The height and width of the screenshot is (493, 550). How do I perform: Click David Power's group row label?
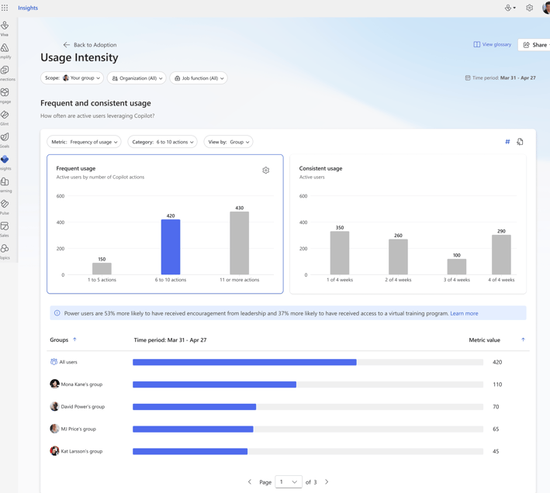click(83, 406)
